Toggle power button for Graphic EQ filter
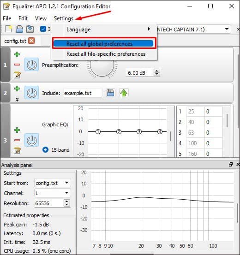The image size is (240, 255). click(x=31, y=140)
